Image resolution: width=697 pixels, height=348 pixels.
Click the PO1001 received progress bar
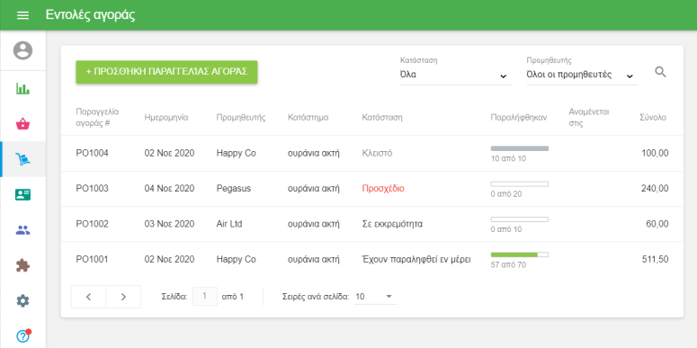(519, 254)
